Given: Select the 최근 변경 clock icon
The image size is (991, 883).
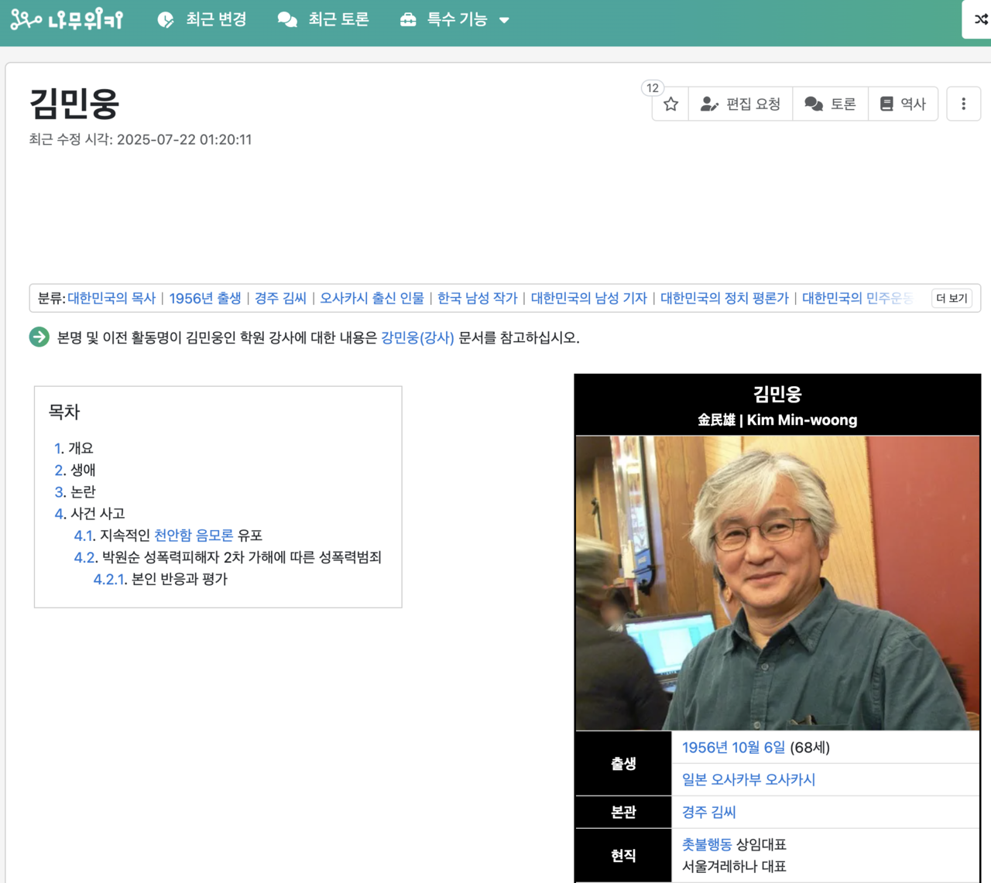Looking at the screenshot, I should click(164, 19).
